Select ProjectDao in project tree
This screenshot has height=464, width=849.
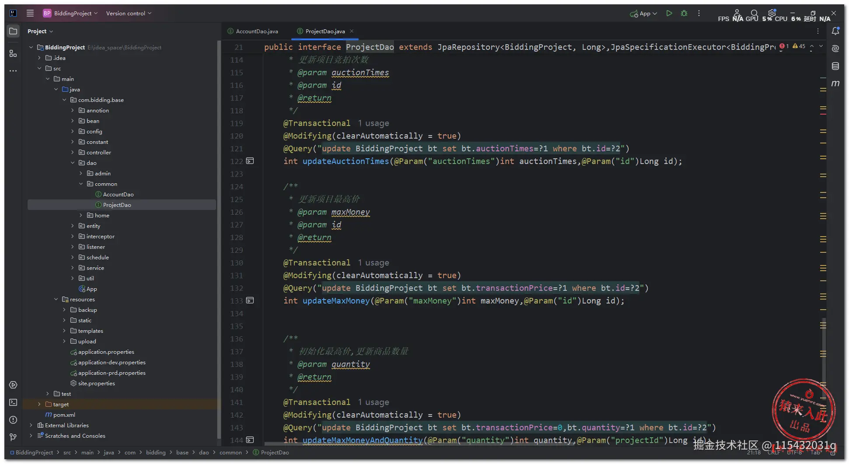tap(117, 205)
